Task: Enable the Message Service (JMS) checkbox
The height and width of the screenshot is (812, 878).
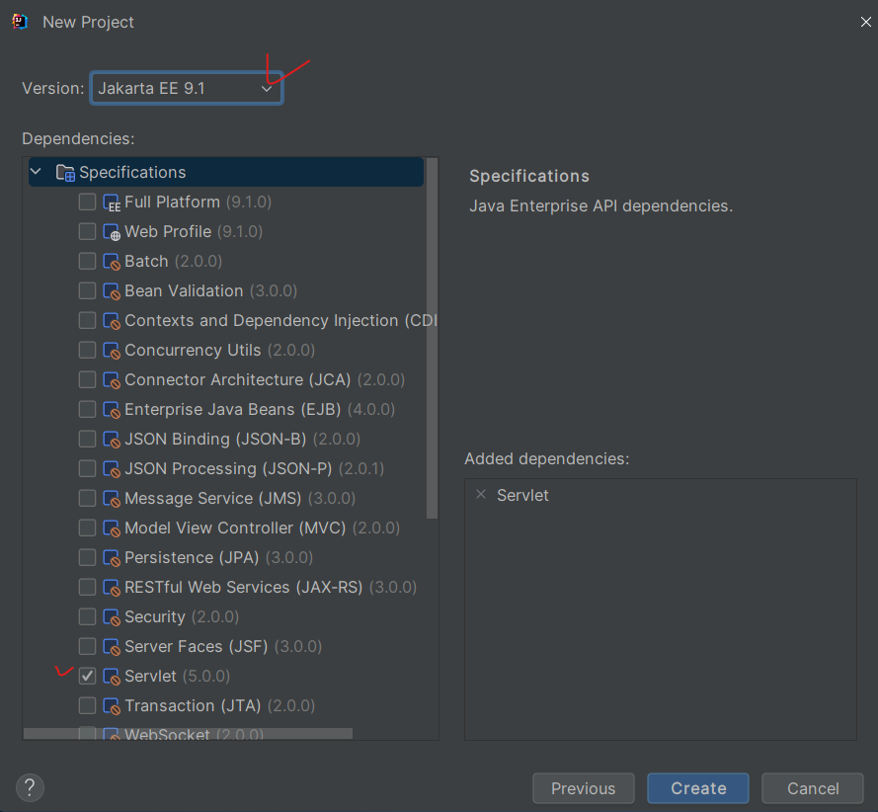Action: [x=87, y=498]
